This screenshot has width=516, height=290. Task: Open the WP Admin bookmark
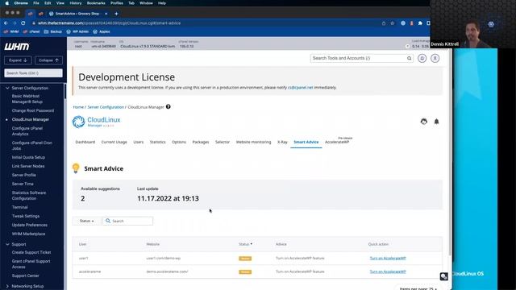(77, 31)
